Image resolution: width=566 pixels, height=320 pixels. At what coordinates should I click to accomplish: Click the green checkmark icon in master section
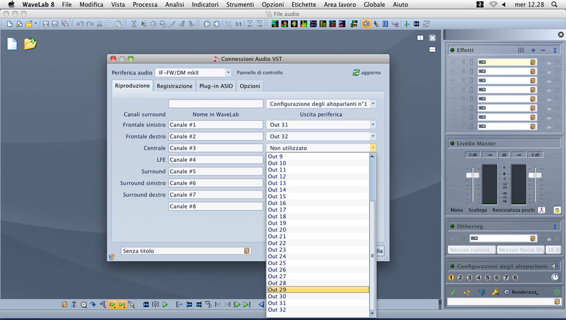(453, 292)
